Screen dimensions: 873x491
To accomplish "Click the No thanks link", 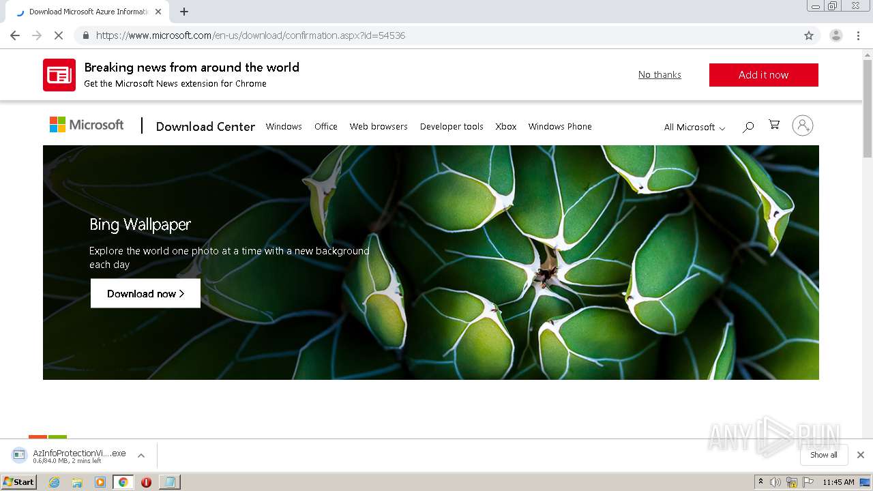I will coord(660,75).
